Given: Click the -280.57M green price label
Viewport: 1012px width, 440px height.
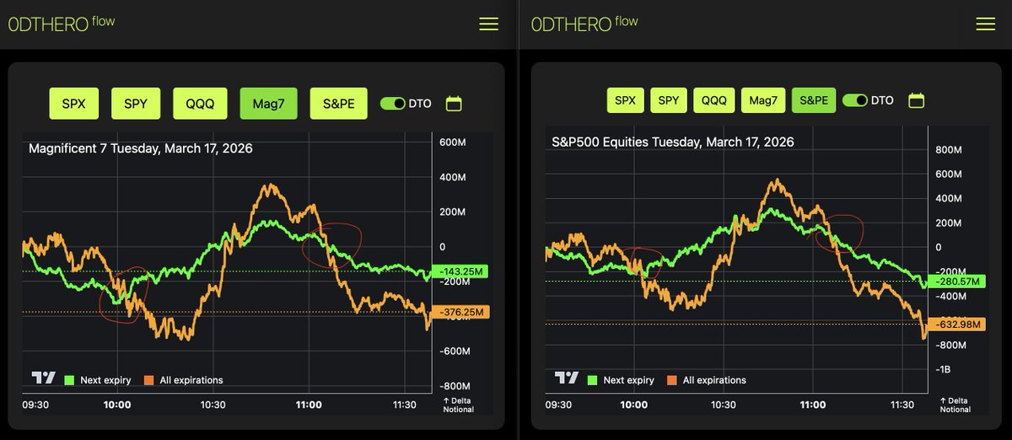Looking at the screenshot, I should [x=958, y=281].
